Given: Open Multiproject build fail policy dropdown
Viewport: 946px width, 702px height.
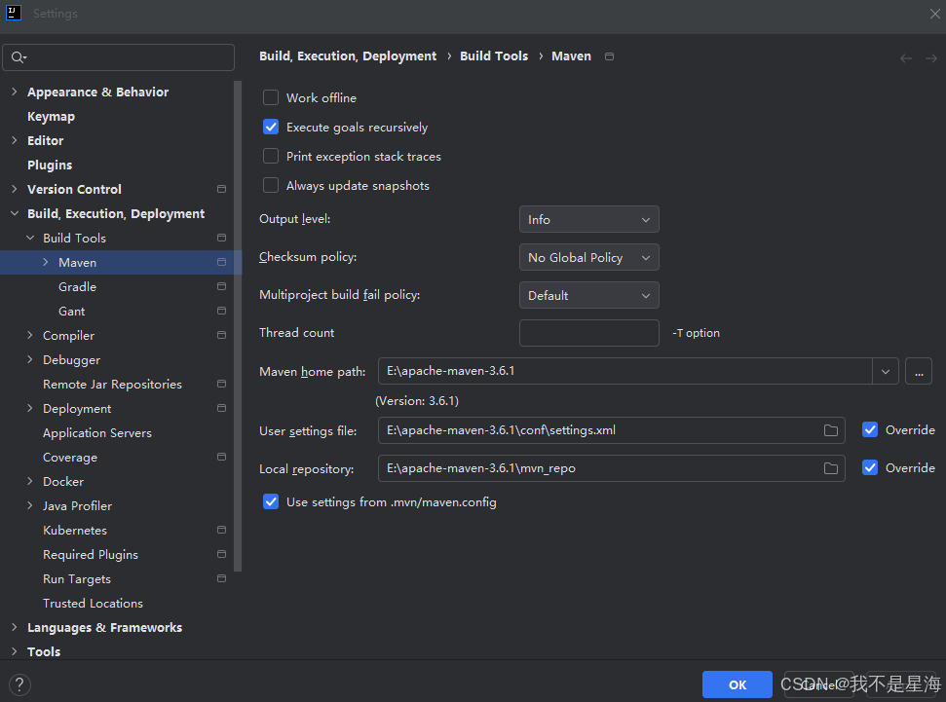Looking at the screenshot, I should 588,296.
